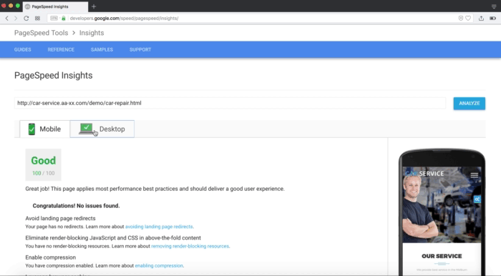Click the laptop checkmark icon on Desktop tab
The width and height of the screenshot is (501, 276).
tap(87, 129)
